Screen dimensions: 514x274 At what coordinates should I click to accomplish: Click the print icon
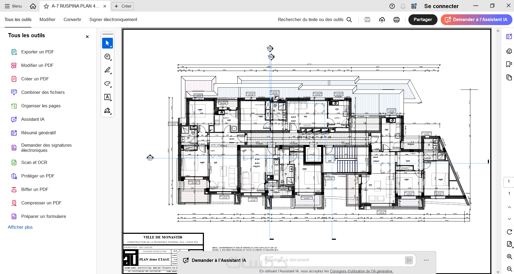point(397,19)
